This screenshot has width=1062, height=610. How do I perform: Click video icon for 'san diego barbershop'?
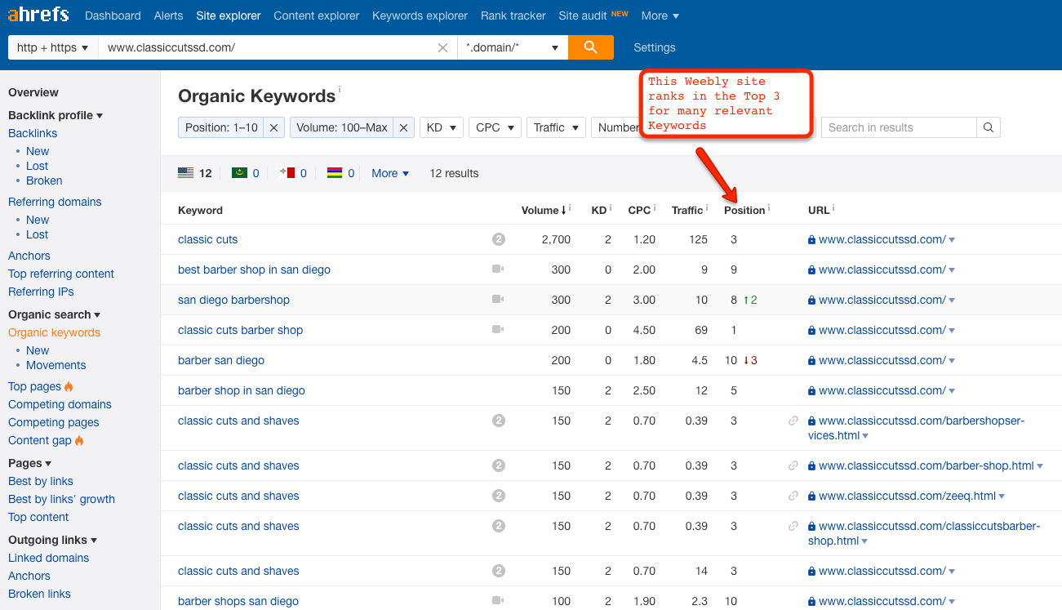(498, 300)
